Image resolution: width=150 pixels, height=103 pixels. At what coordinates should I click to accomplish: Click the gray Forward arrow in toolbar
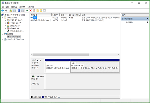pos(6,11)
